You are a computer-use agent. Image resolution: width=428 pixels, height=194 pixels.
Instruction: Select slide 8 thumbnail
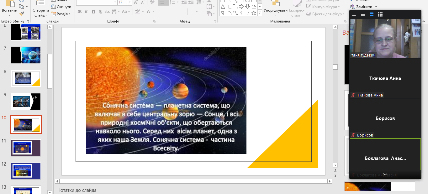(26, 78)
